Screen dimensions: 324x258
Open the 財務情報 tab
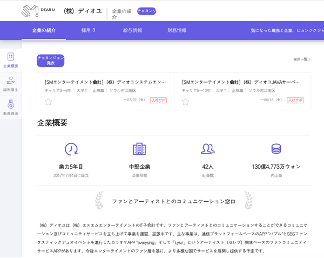tap(177, 30)
